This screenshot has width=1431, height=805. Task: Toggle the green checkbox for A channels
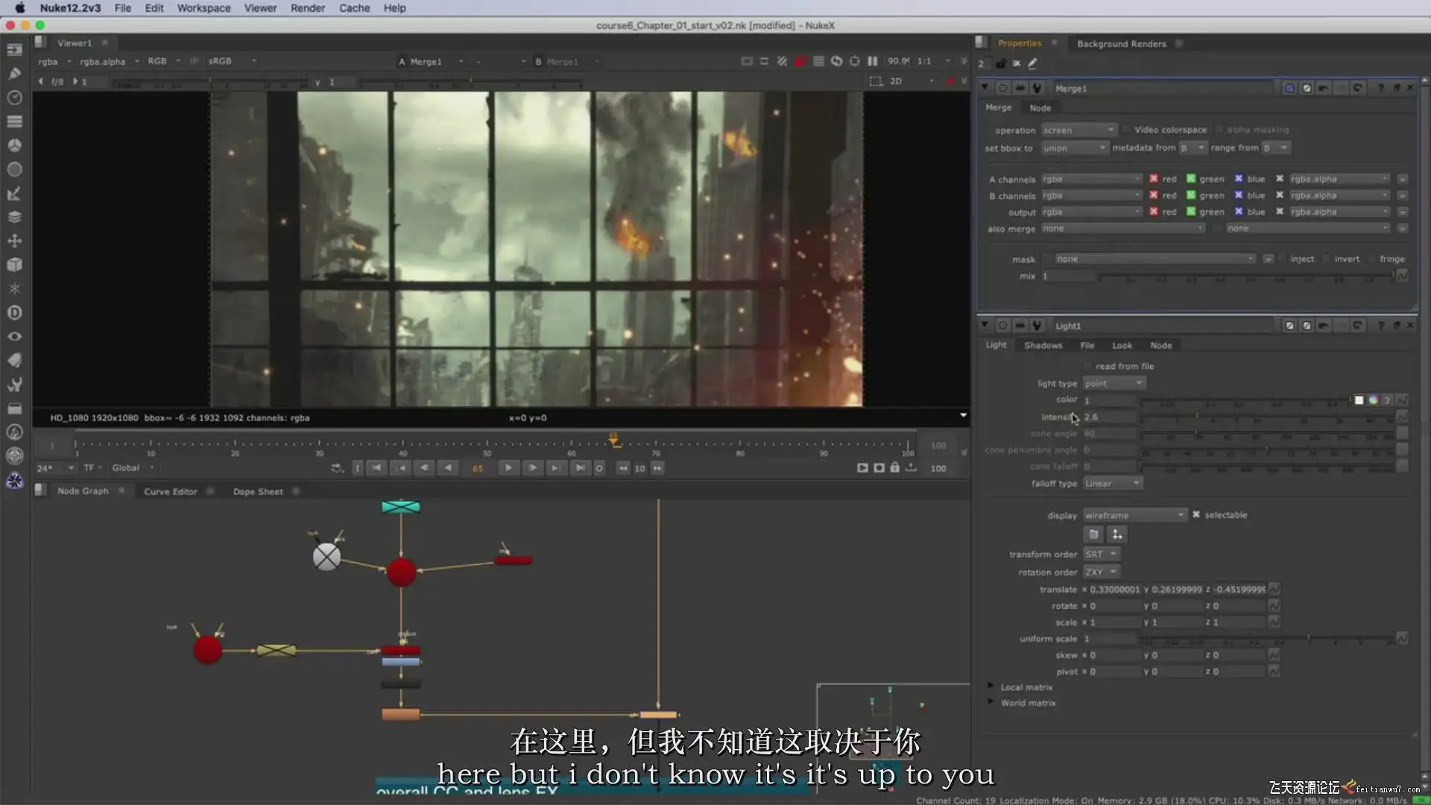1191,179
